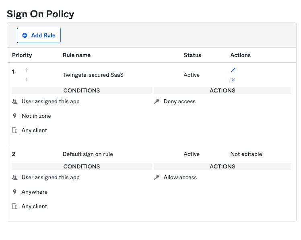This screenshot has height=240, width=301.
Task: Click the Active status of Twingate-secured SaaS
Action: point(192,75)
